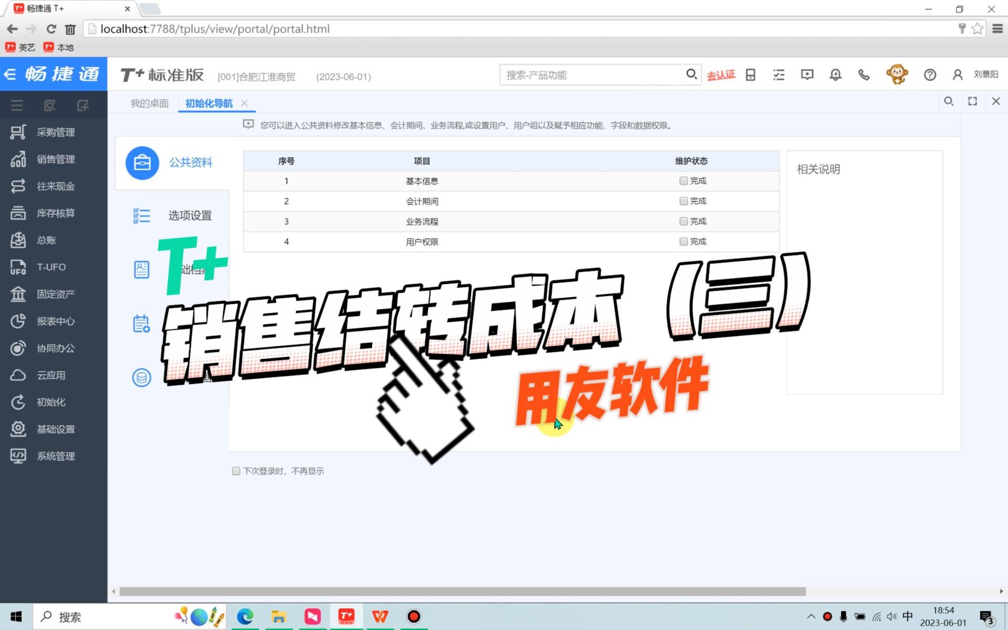Image resolution: width=1008 pixels, height=630 pixels.
Task: Check 完成 for 业务流程 row
Action: [683, 221]
